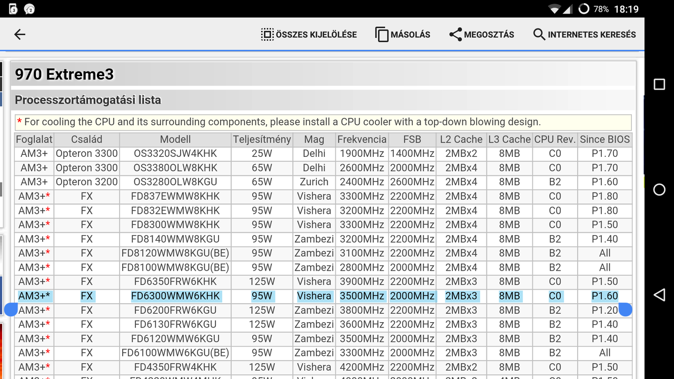Tap the copy icon beside MÁSOLÁS

click(382, 35)
